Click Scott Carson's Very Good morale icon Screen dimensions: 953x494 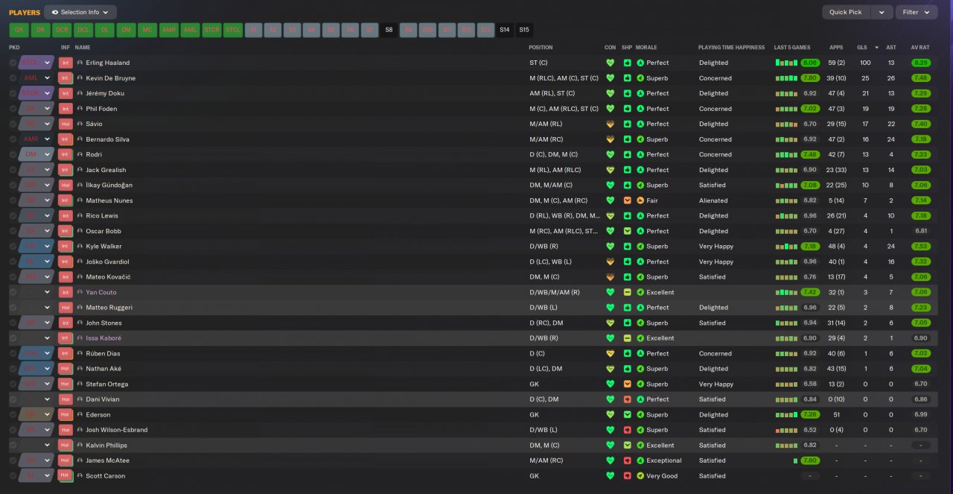[640, 475]
